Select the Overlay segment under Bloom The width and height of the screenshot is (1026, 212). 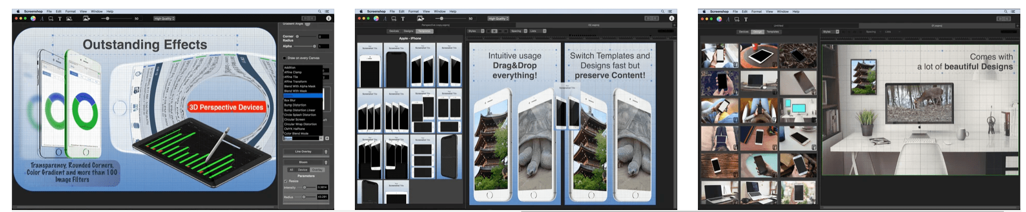[317, 169]
